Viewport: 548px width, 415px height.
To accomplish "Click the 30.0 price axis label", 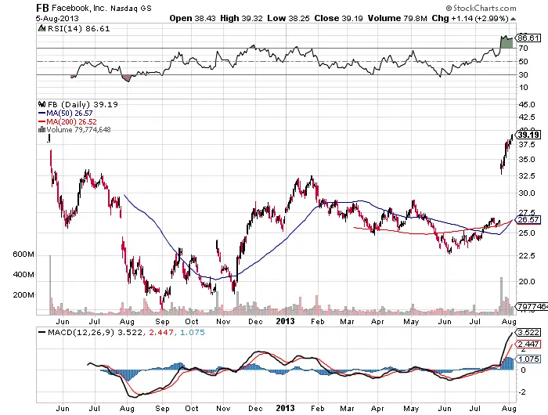I will click(x=526, y=193).
